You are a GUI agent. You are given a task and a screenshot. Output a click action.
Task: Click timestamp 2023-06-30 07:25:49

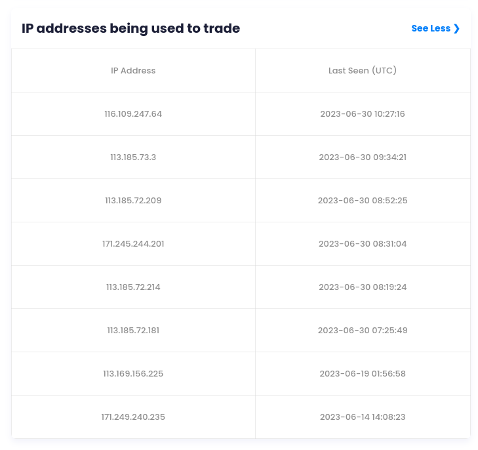pos(363,331)
